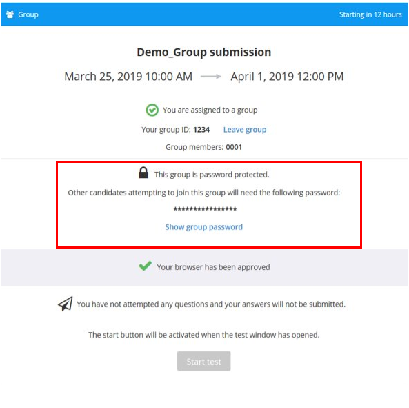Image resolution: width=409 pixels, height=408 pixels.
Task: Click the Demo_Group submission title
Action: [x=204, y=52]
